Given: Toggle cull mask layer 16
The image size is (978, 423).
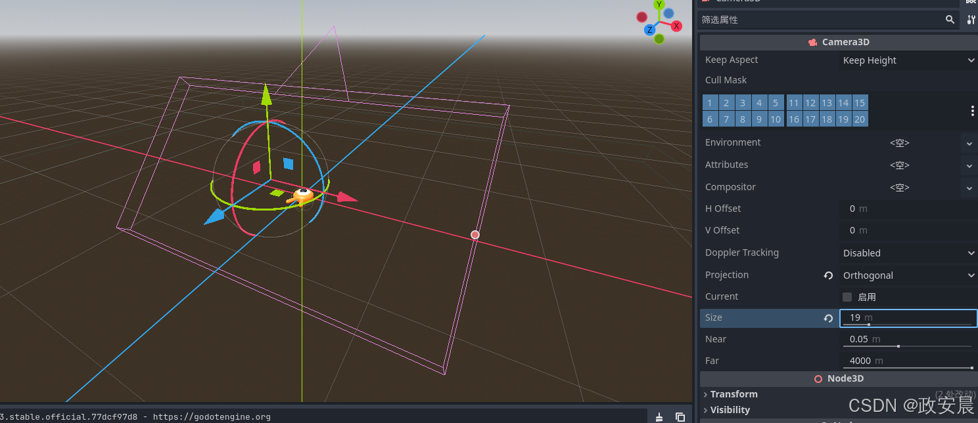Looking at the screenshot, I should (x=794, y=119).
